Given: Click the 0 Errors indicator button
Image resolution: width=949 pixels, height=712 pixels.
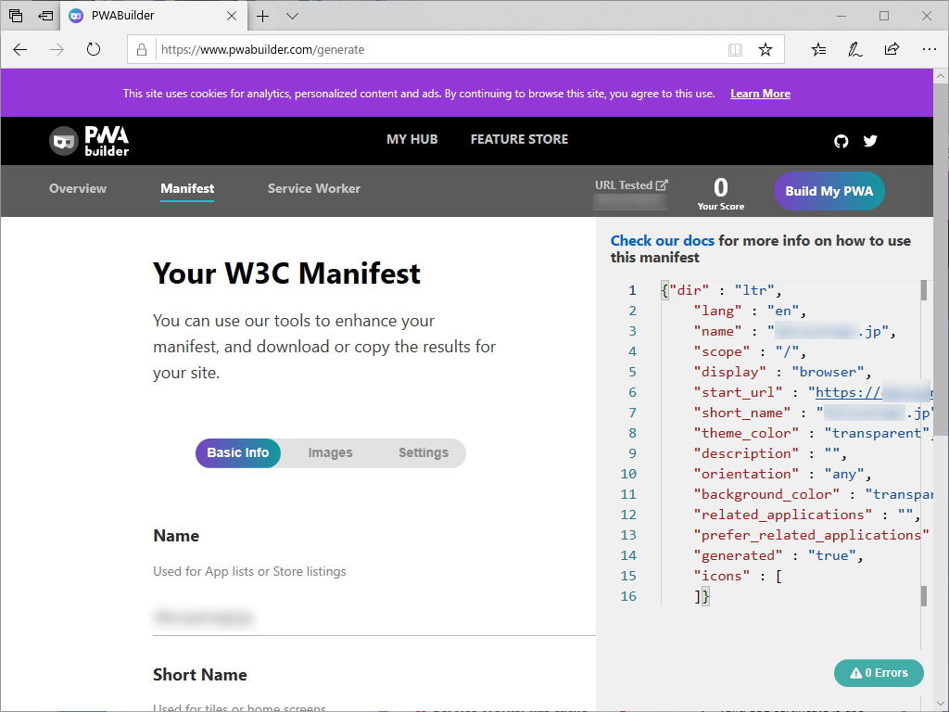Looking at the screenshot, I should tap(879, 673).
